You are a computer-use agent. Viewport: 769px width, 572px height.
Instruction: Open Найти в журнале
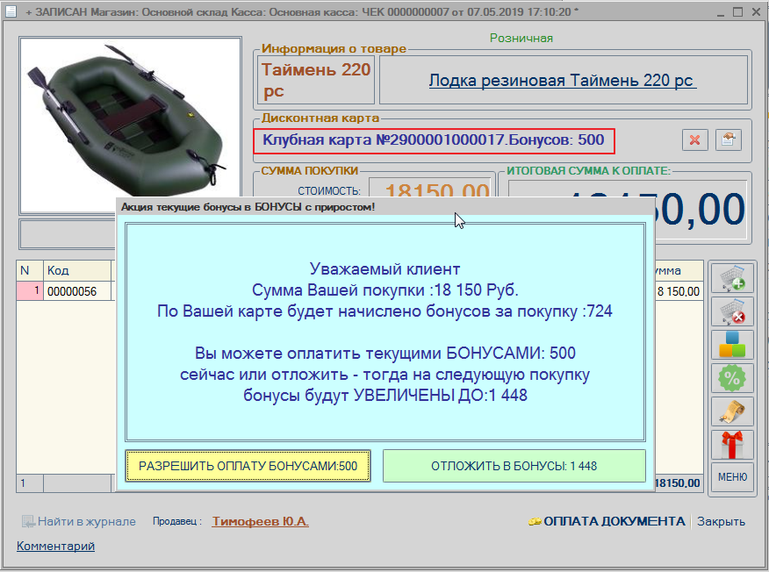point(79,521)
